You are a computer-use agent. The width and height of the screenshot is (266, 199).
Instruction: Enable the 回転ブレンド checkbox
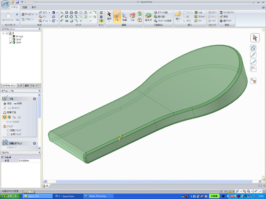[8, 131]
